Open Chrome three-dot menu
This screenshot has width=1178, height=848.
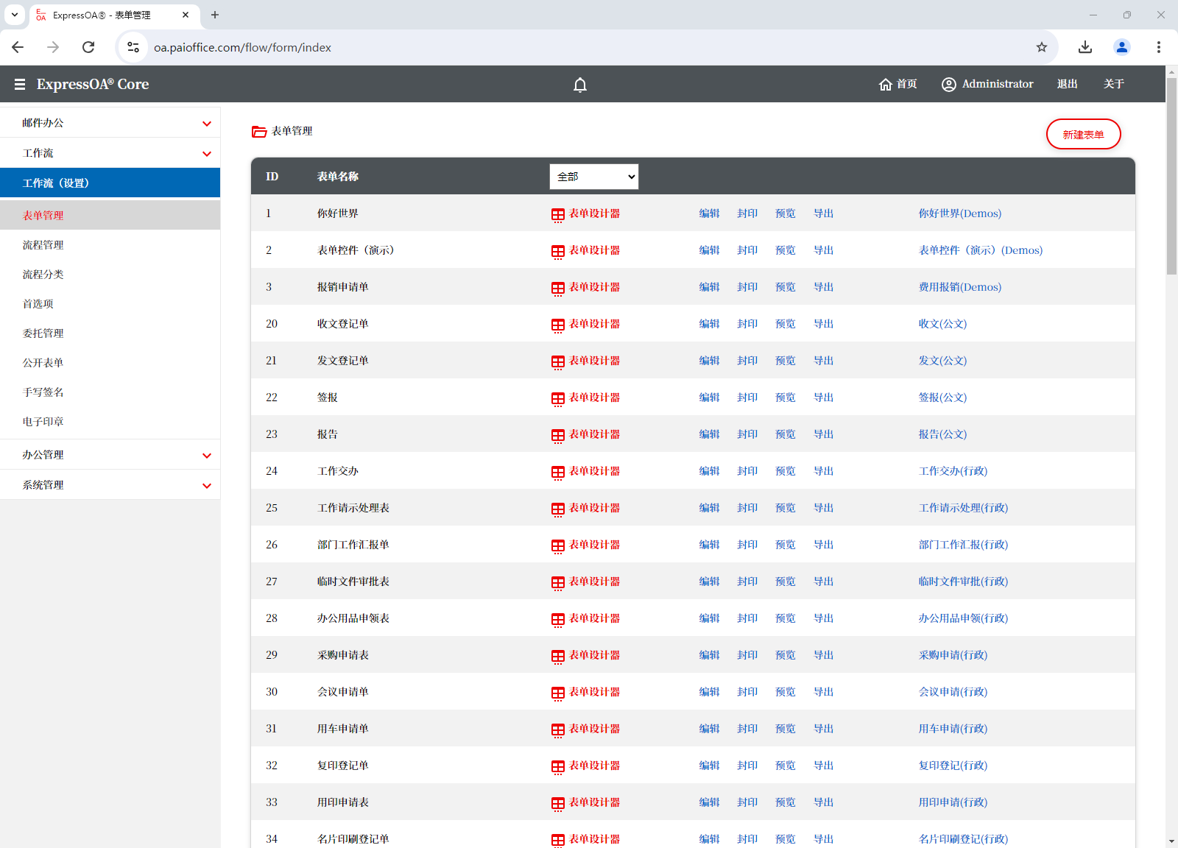1158,47
